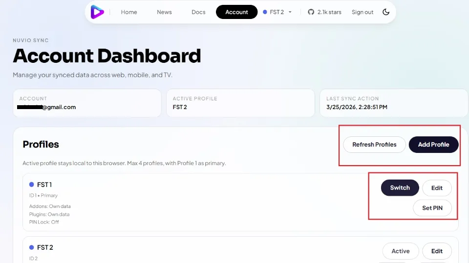Edit the FST 1 profile

tap(437, 188)
